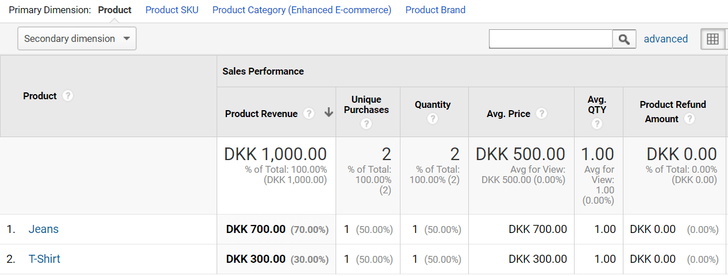The width and height of the screenshot is (728, 276).
Task: Switch primary dimension to Product Brand
Action: click(x=435, y=10)
